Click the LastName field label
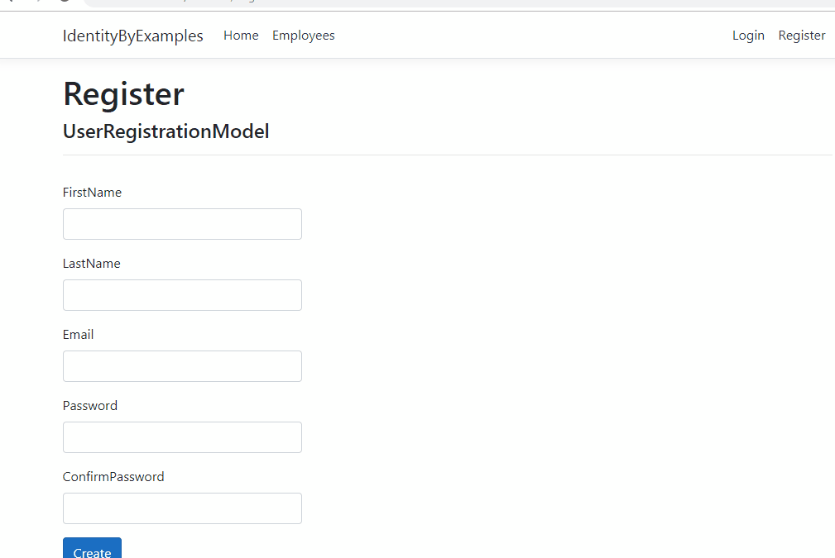This screenshot has width=835, height=558. pyautogui.click(x=91, y=264)
